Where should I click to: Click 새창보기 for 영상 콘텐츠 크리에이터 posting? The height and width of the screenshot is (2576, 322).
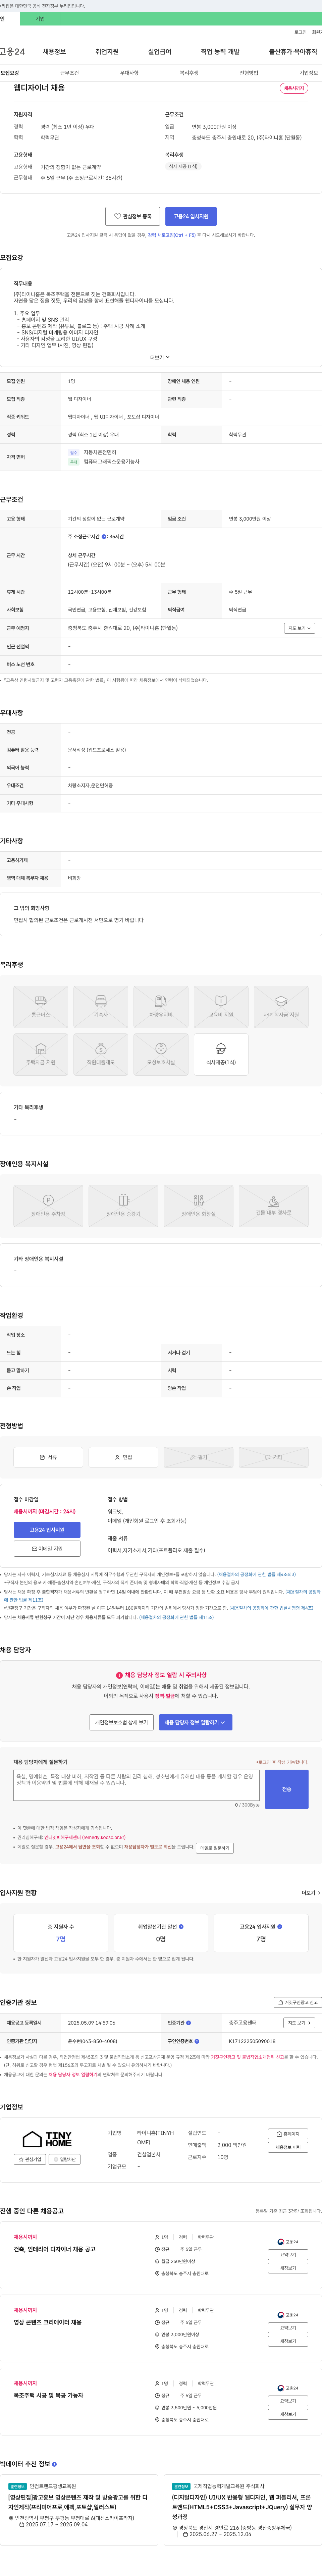(288, 2341)
